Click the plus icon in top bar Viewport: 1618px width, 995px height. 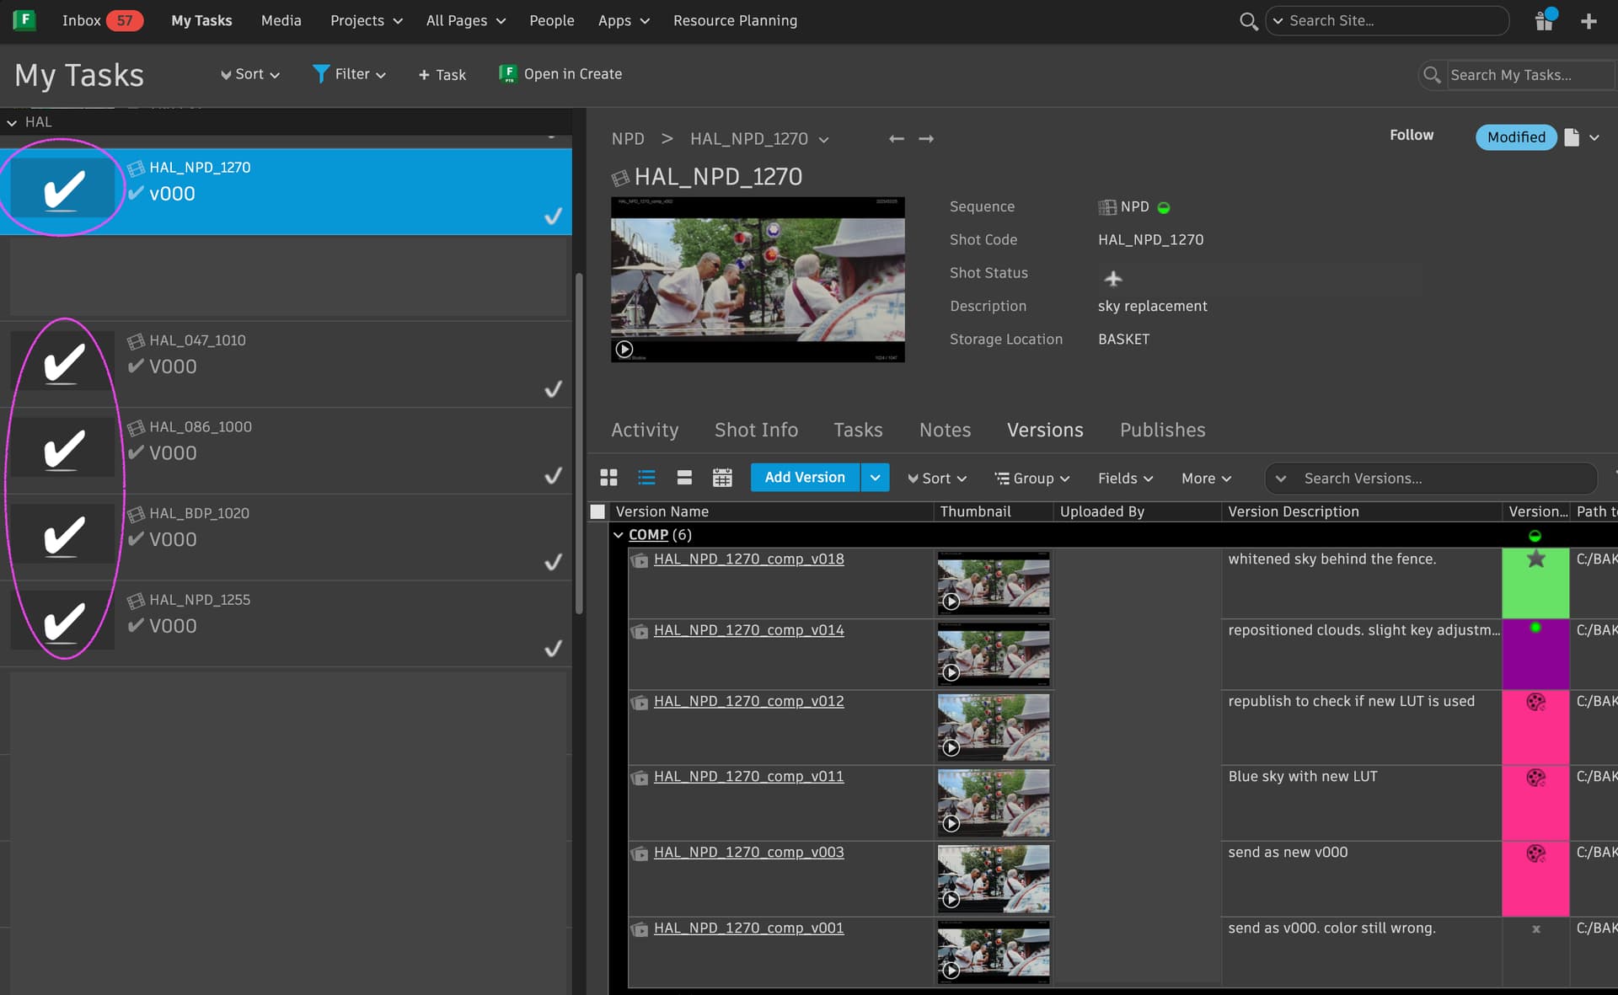[1589, 21]
